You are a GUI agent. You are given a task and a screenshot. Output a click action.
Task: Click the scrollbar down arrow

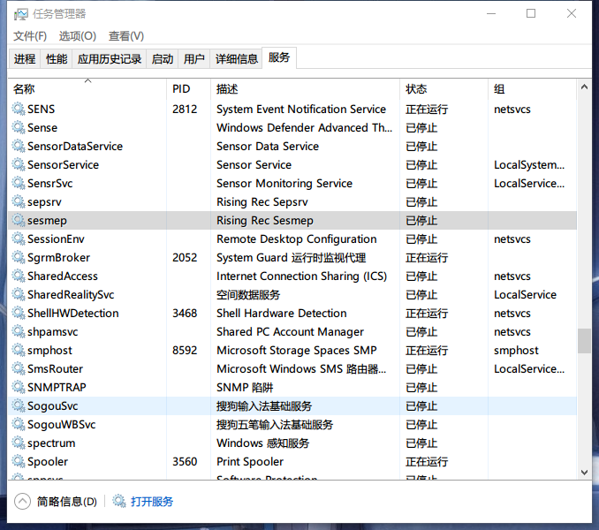pyautogui.click(x=584, y=473)
